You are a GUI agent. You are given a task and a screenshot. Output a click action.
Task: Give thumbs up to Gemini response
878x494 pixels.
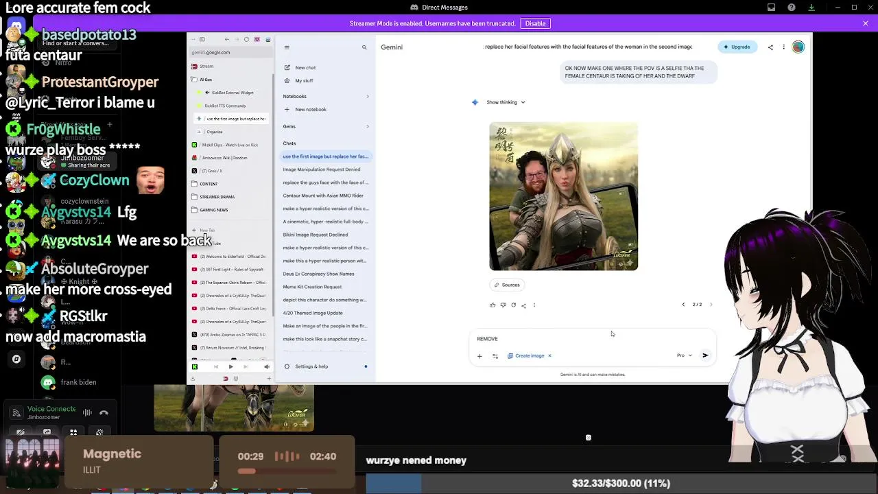[493, 305]
